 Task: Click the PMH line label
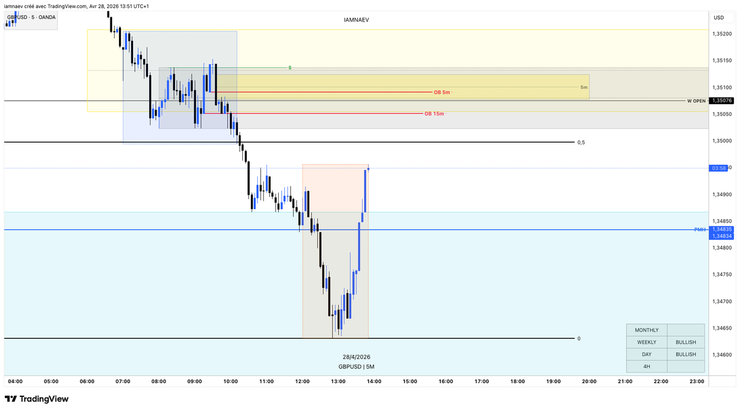(x=699, y=230)
